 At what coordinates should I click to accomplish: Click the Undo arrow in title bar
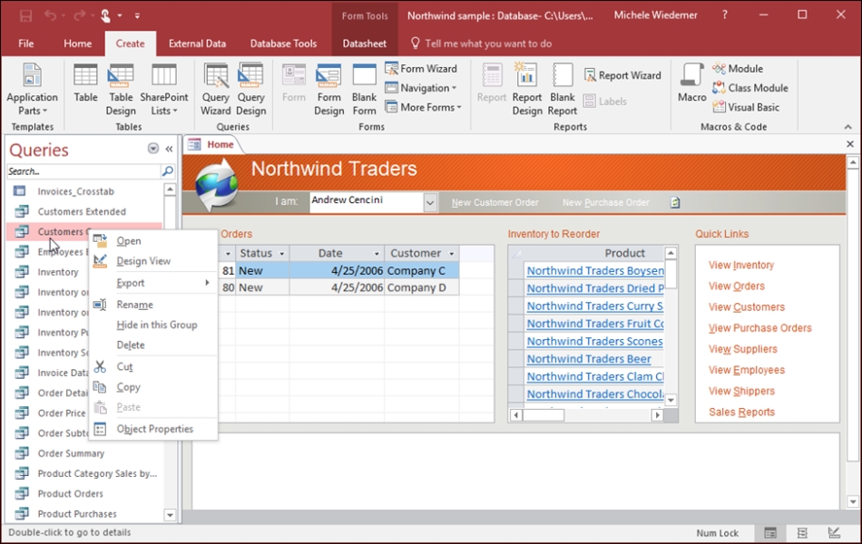coord(50,15)
